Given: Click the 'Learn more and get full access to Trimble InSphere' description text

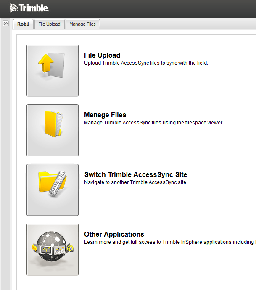Looking at the screenshot, I should click(x=170, y=242).
